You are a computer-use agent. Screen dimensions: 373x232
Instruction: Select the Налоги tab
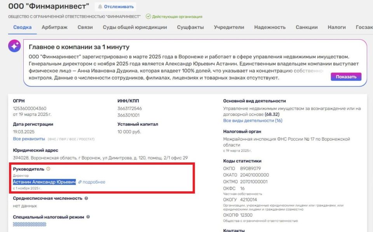pyautogui.click(x=336, y=27)
